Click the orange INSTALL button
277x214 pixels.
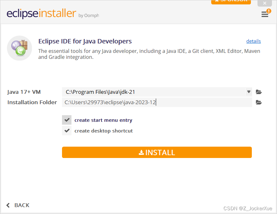click(157, 152)
